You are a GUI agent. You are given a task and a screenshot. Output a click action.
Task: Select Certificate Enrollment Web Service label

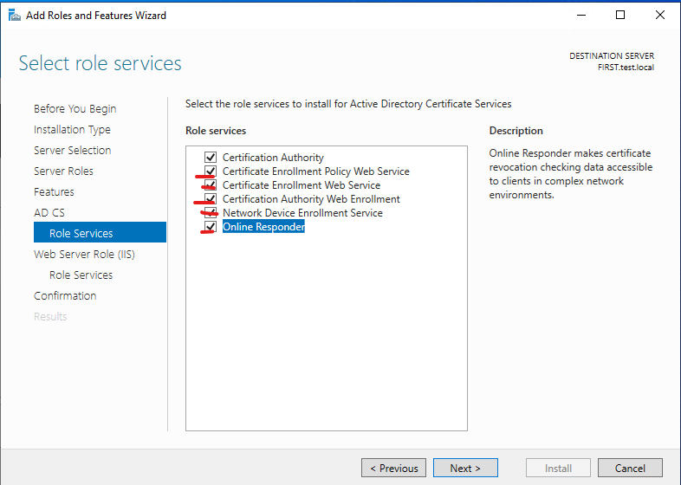pos(302,185)
